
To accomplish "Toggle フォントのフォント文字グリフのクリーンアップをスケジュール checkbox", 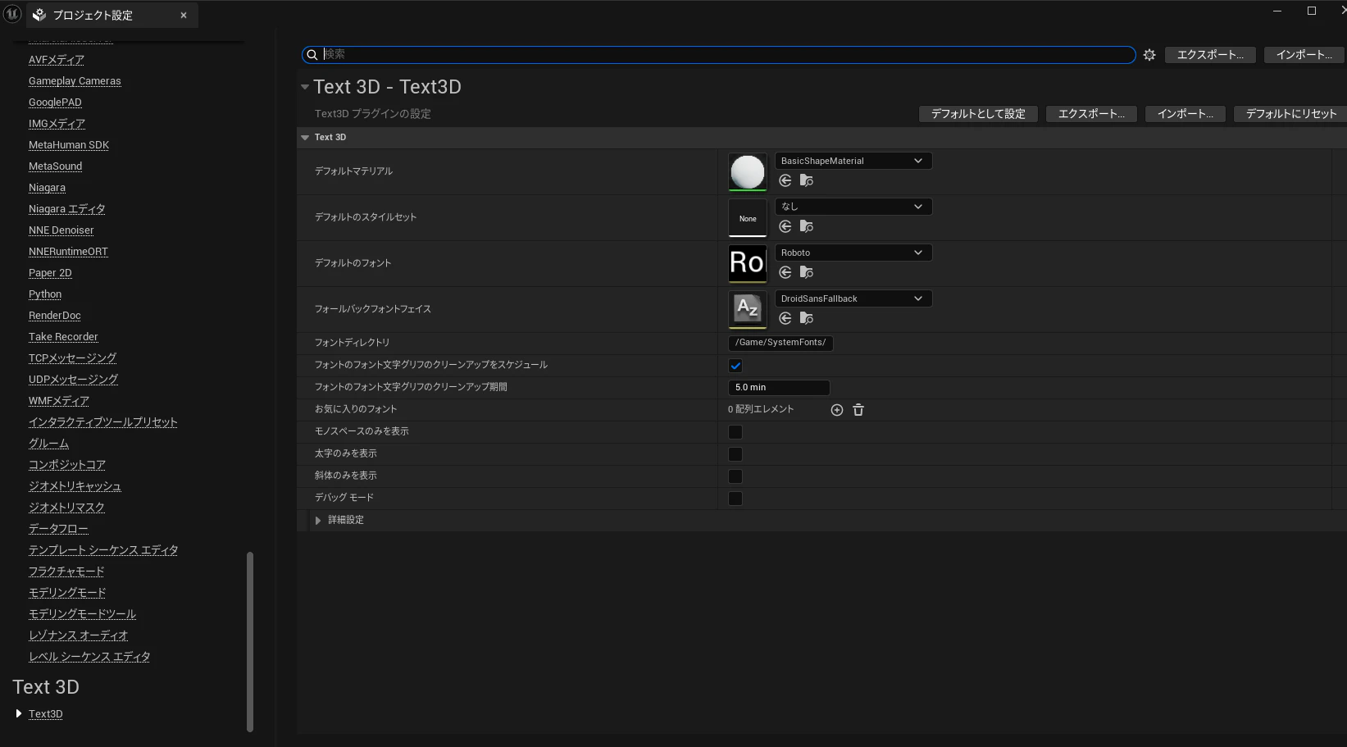I will point(735,366).
